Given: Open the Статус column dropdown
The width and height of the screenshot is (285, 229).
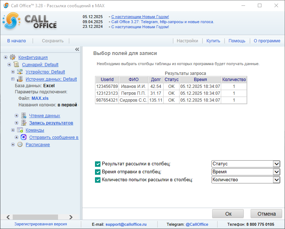Looking at the screenshot, I should point(277,164).
